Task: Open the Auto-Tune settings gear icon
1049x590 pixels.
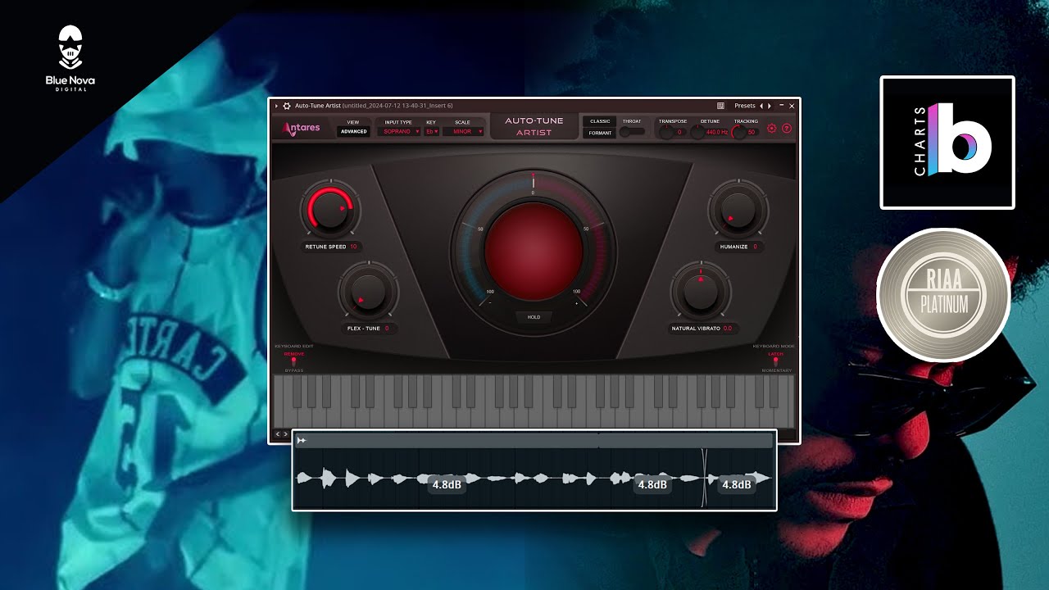Action: click(771, 129)
